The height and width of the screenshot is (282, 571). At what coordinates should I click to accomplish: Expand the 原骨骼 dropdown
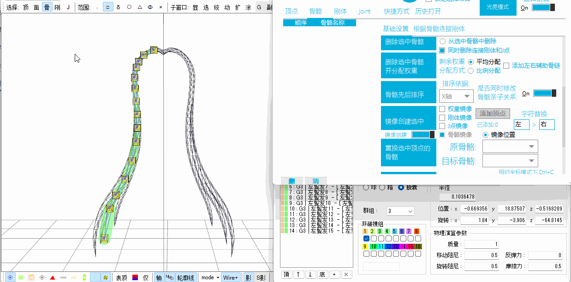[510, 147]
